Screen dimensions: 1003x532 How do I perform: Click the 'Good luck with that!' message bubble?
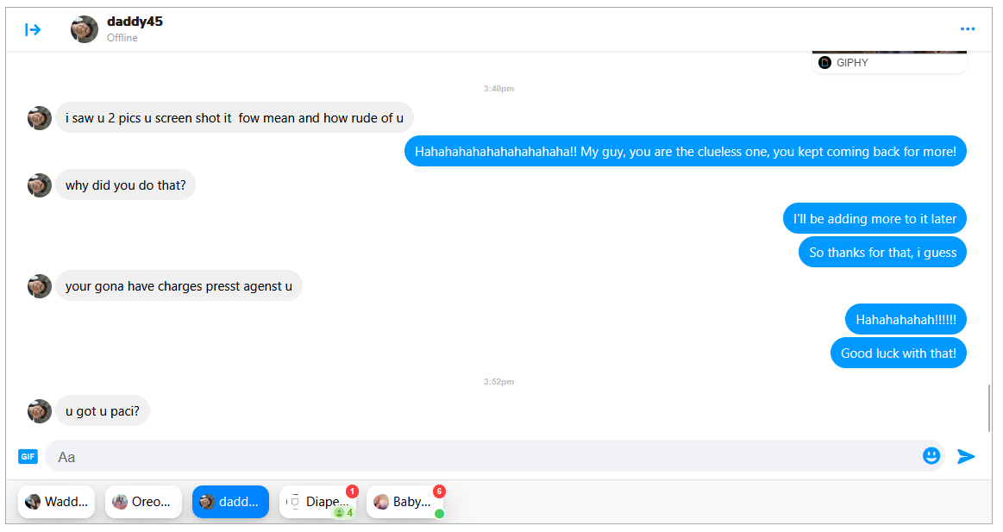(x=898, y=353)
